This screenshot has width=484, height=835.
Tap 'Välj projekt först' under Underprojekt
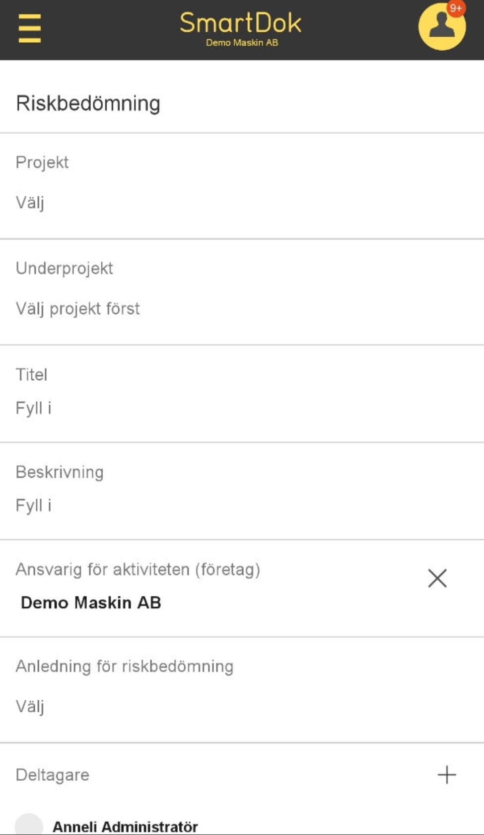click(x=77, y=309)
